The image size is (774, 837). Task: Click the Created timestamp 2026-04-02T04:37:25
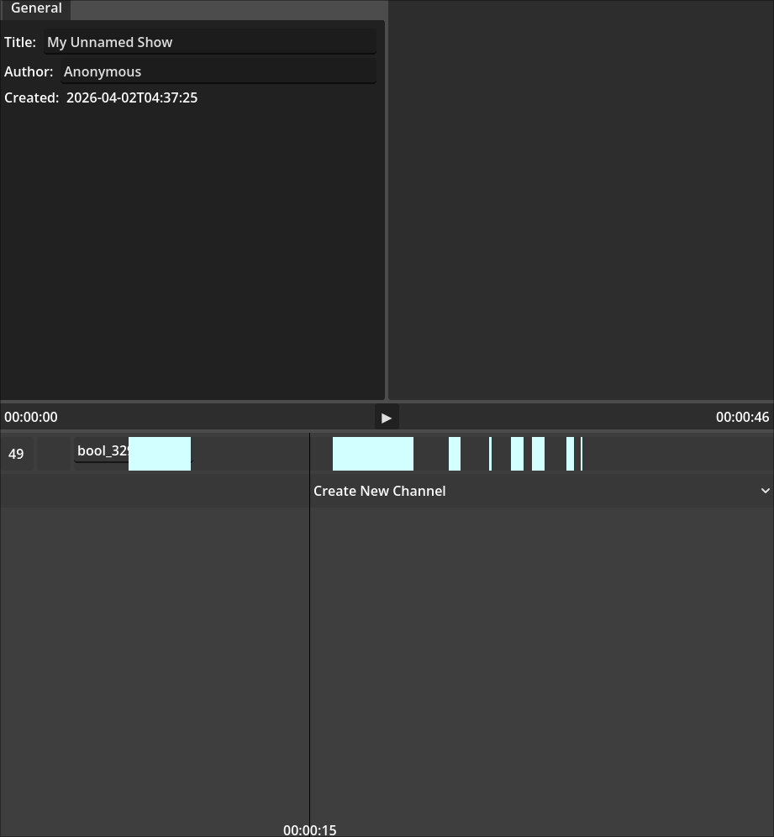tap(132, 97)
